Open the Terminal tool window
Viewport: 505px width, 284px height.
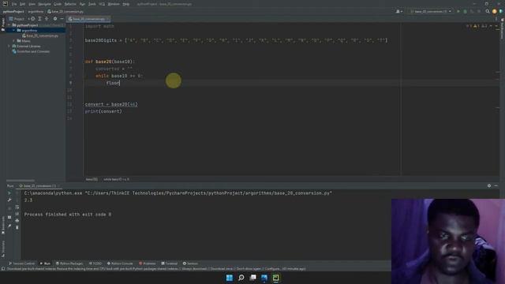170,263
